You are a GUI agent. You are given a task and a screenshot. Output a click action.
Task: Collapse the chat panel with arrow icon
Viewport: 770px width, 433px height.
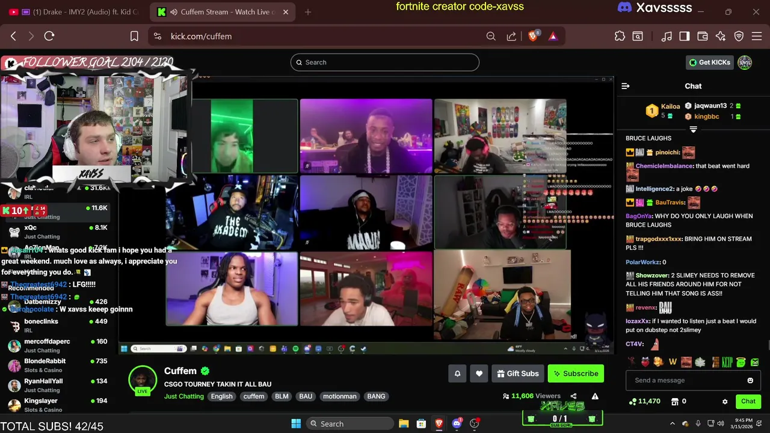[x=626, y=86]
